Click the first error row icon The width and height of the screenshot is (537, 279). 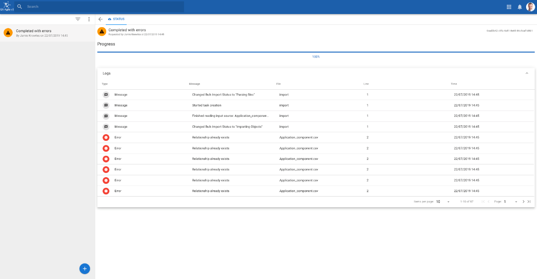106,137
